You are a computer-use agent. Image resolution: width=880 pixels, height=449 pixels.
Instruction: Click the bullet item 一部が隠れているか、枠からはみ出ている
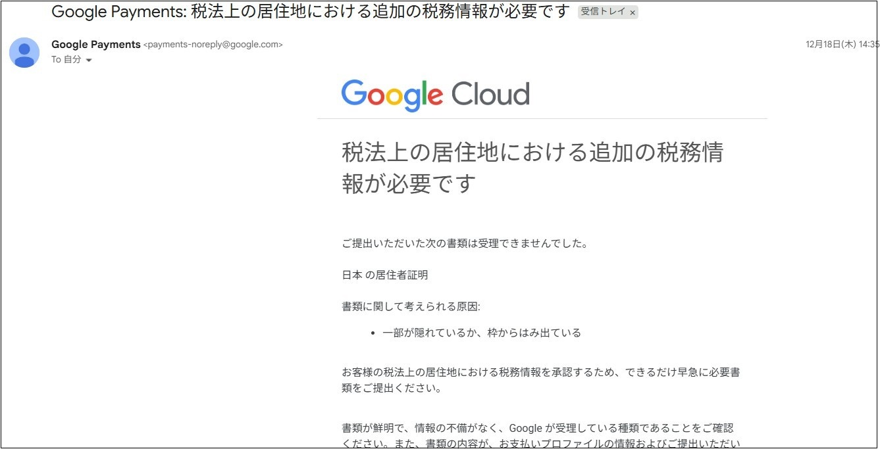click(482, 333)
